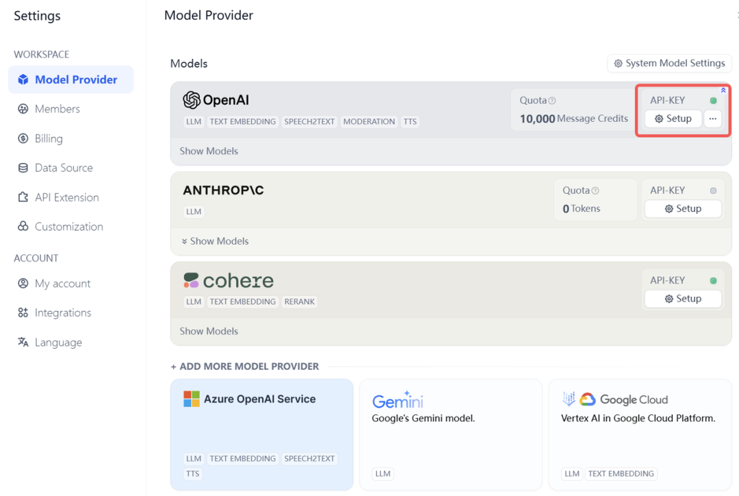Click the Data Source database icon

(23, 168)
